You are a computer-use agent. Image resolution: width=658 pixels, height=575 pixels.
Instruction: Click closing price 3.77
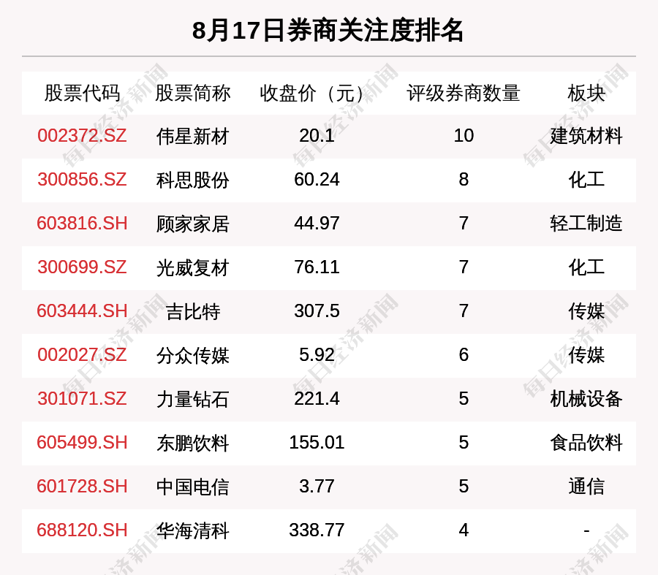pos(317,487)
